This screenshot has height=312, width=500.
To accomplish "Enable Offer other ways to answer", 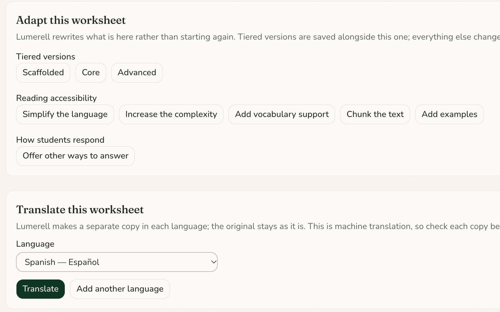I will 75,156.
